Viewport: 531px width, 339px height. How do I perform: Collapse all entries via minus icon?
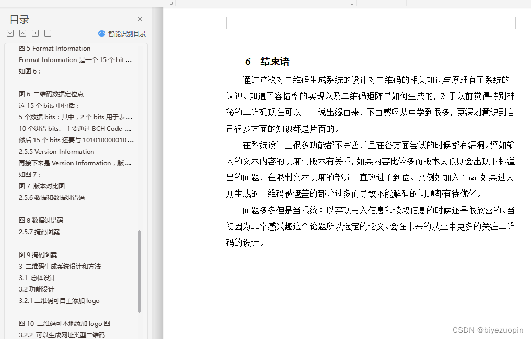pos(48,33)
